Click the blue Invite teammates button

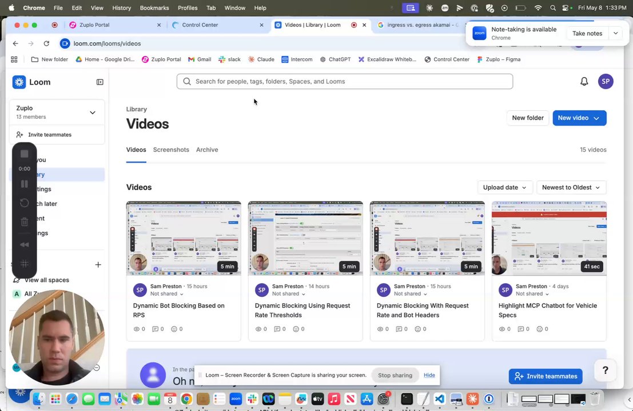point(546,376)
